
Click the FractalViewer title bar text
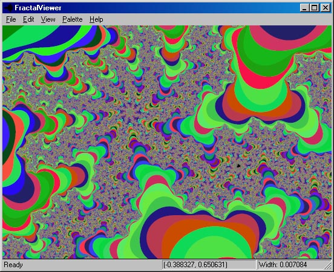click(38, 8)
